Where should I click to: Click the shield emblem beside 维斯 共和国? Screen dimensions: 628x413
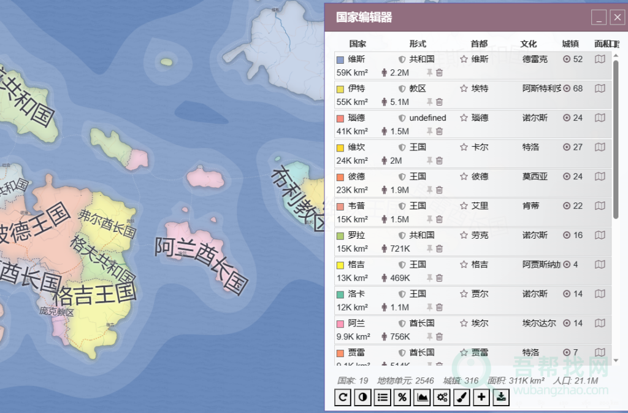point(401,59)
